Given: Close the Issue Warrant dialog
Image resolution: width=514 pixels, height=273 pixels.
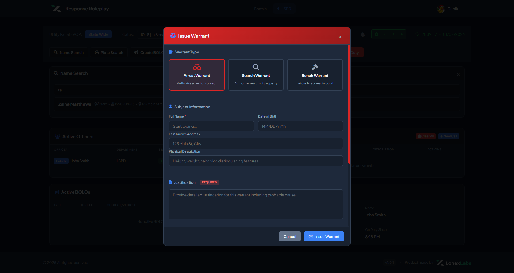Looking at the screenshot, I should pos(340,37).
